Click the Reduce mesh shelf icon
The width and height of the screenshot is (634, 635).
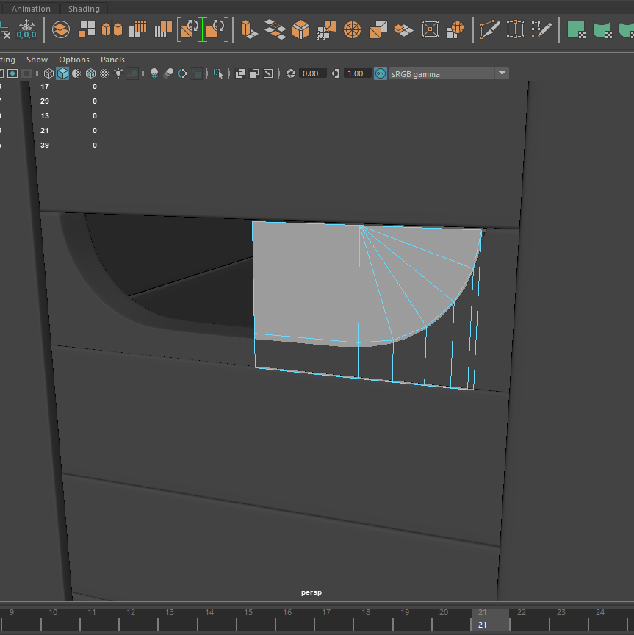tap(163, 29)
